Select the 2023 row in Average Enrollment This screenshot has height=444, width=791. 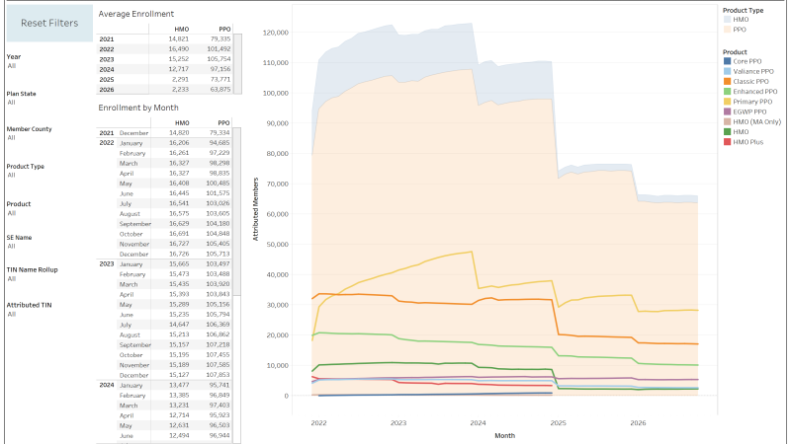tap(164, 59)
